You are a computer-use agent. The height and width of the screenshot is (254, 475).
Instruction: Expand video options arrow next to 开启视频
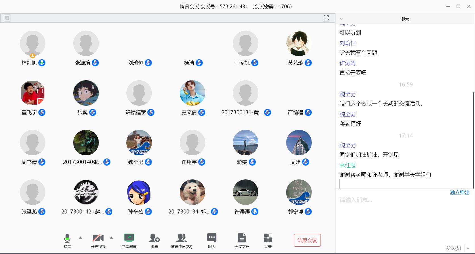[x=111, y=238]
